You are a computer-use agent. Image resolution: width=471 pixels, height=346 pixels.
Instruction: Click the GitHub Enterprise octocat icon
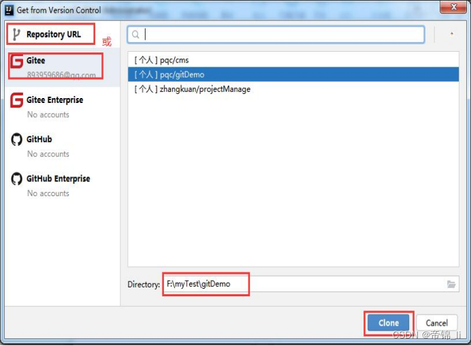pyautogui.click(x=16, y=178)
